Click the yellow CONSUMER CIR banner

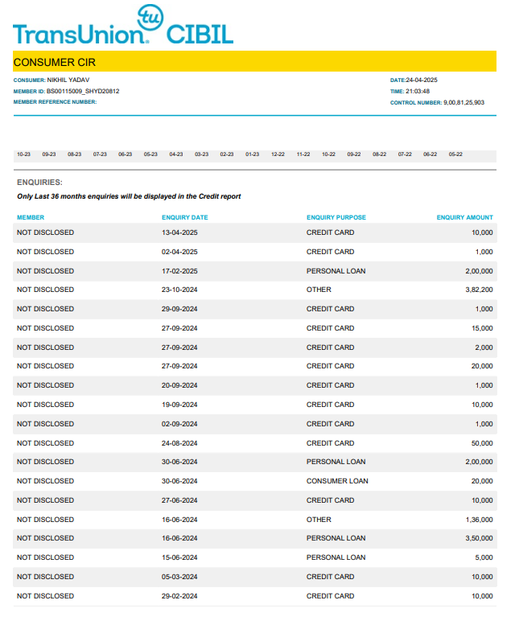click(x=254, y=62)
